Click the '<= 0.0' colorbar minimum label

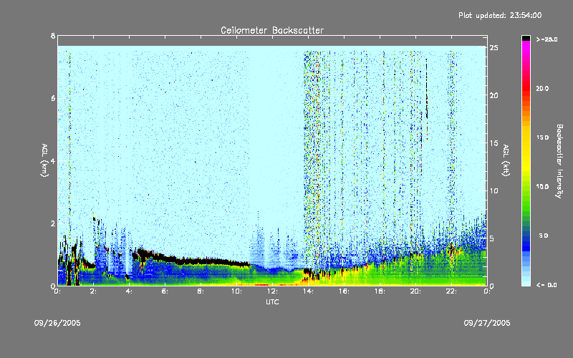tap(546, 285)
